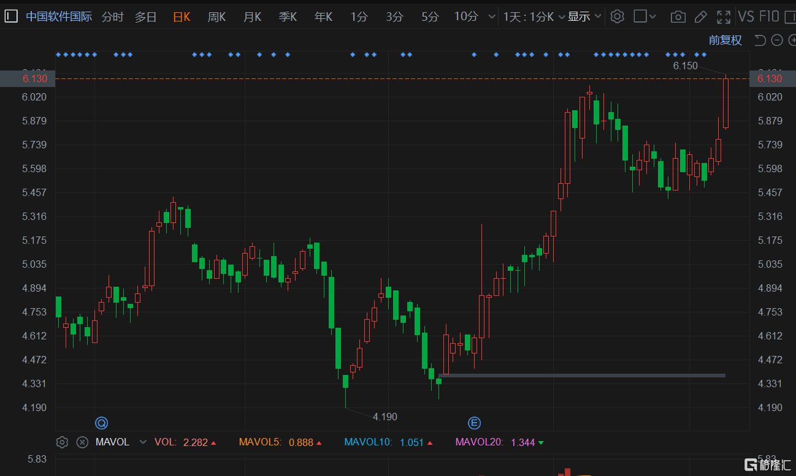Click the Q event marker on timeline
This screenshot has width=796, height=476.
coord(101,423)
